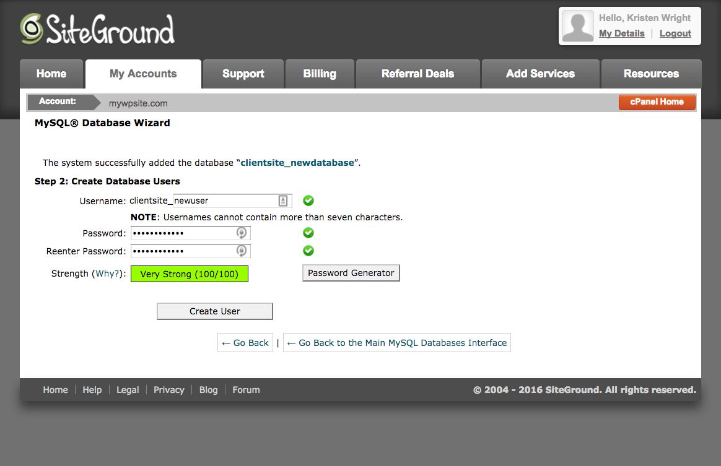Image resolution: width=721 pixels, height=466 pixels.
Task: Click the key icon in Reenter Password field
Action: [242, 251]
